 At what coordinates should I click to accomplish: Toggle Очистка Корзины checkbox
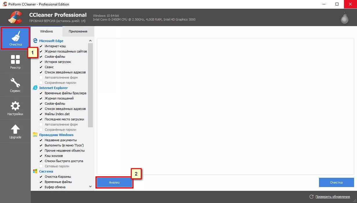click(x=41, y=177)
